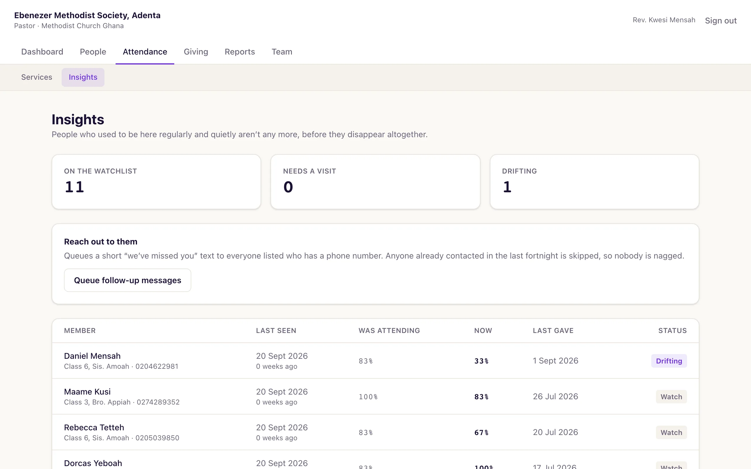Image resolution: width=751 pixels, height=469 pixels.
Task: Click the 33% now value for Daniel Mensah
Action: [481, 361]
